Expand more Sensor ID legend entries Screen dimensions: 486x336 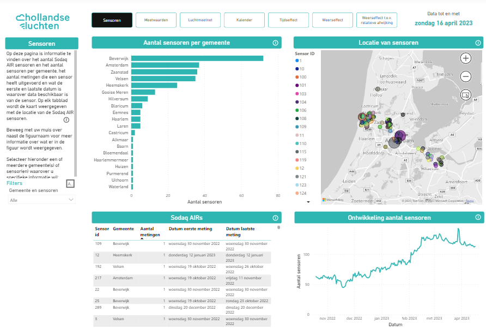(308, 202)
